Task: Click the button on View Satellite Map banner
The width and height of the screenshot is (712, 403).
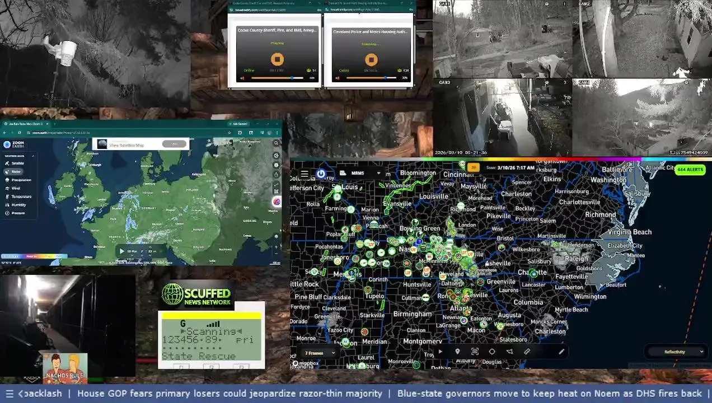Action: 174,144
